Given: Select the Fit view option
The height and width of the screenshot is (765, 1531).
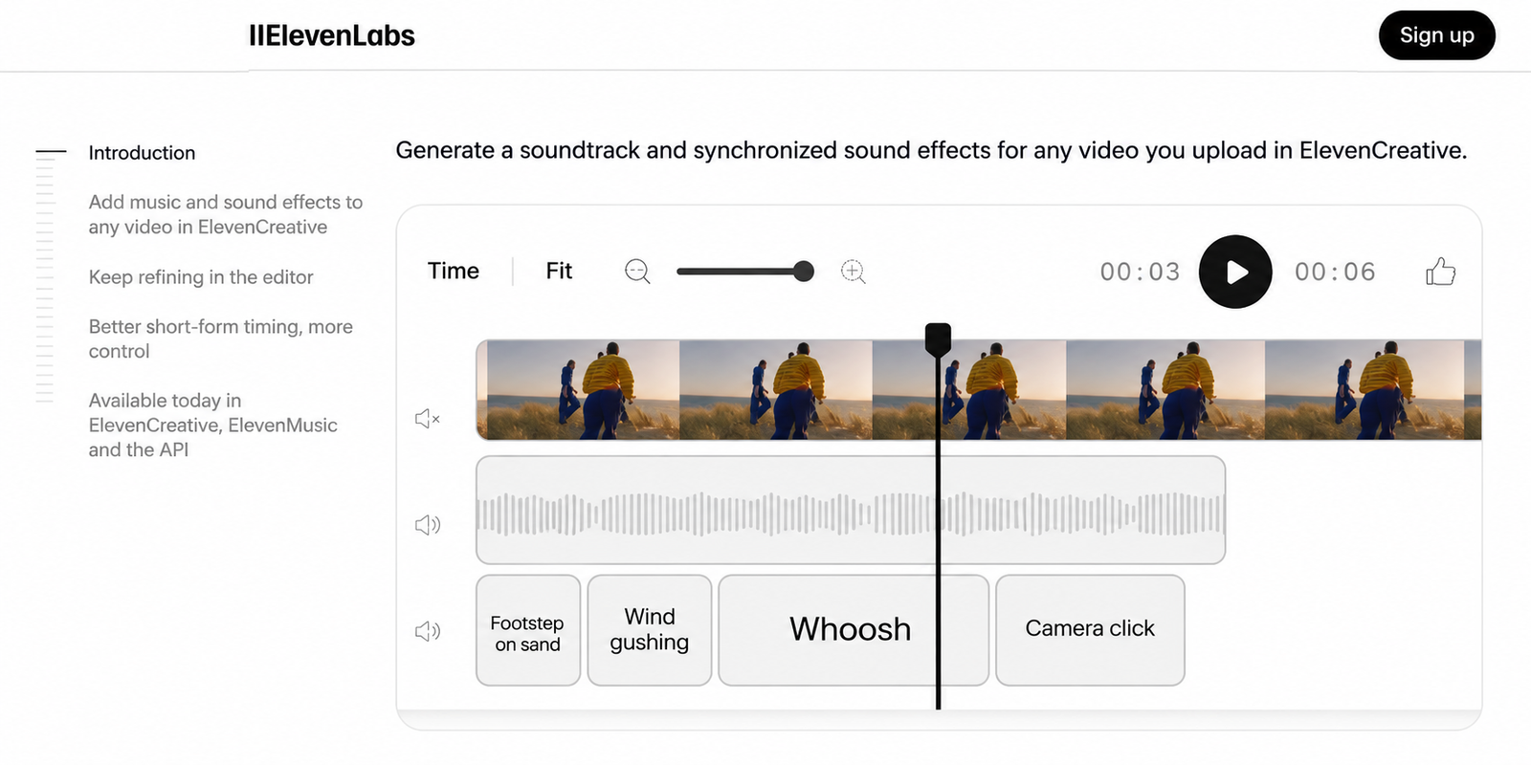Looking at the screenshot, I should click(559, 272).
